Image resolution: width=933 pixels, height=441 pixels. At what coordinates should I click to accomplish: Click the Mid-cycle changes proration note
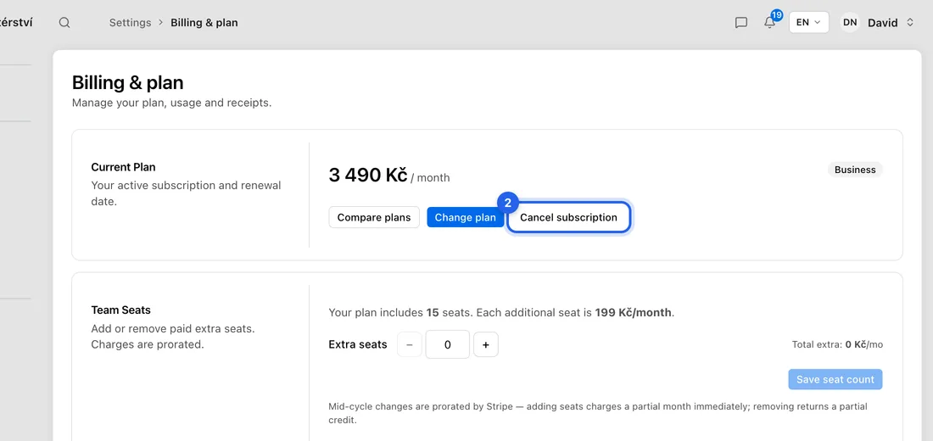[x=598, y=413]
